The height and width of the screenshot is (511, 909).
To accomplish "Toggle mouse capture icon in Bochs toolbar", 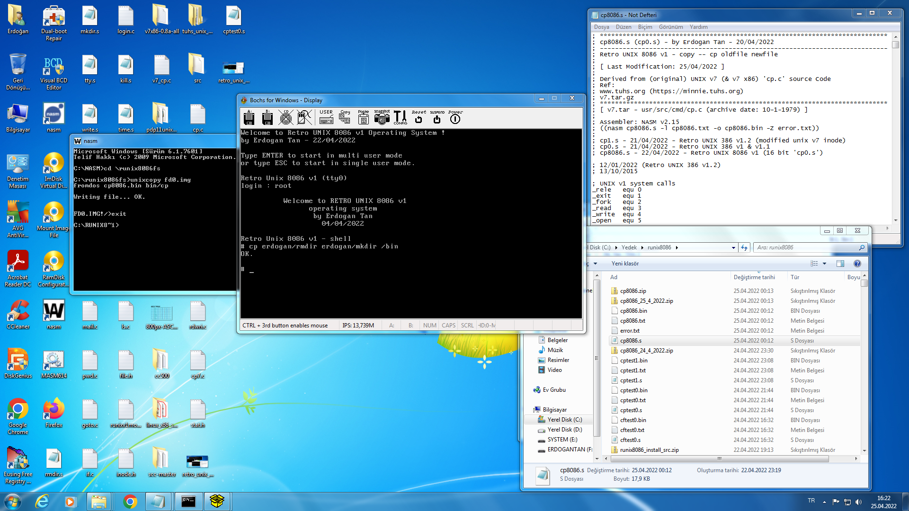I will point(304,117).
